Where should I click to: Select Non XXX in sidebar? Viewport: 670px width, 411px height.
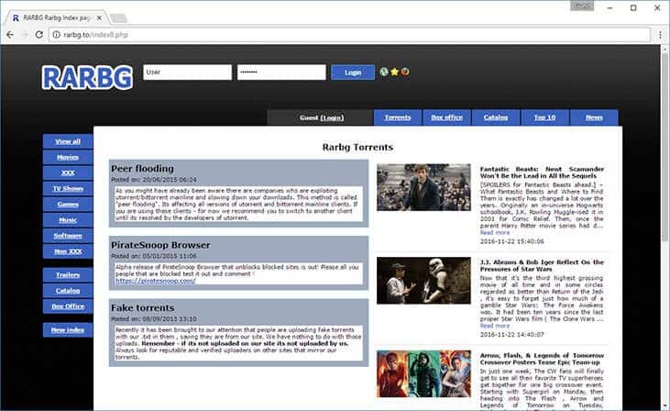68,251
